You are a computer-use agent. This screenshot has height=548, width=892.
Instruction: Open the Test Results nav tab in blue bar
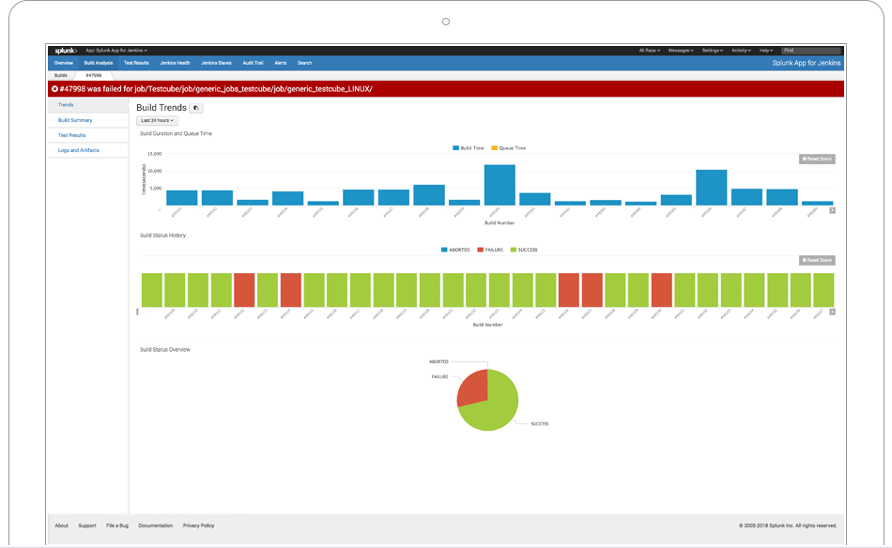click(x=136, y=63)
